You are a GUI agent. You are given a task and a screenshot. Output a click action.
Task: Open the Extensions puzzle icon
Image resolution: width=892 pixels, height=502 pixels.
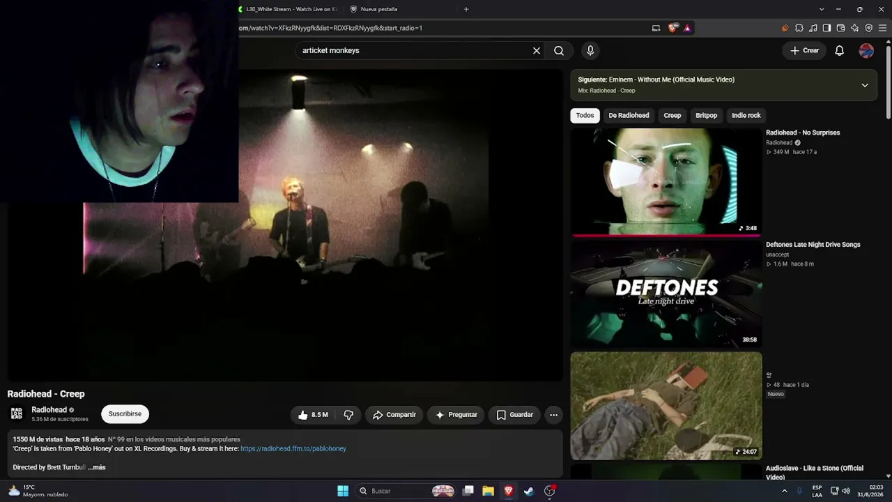point(799,28)
